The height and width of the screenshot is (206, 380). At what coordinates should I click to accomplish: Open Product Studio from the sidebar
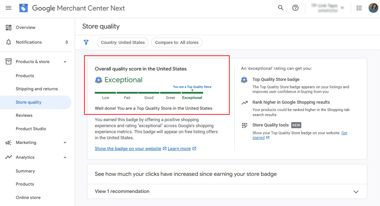pyautogui.click(x=31, y=129)
